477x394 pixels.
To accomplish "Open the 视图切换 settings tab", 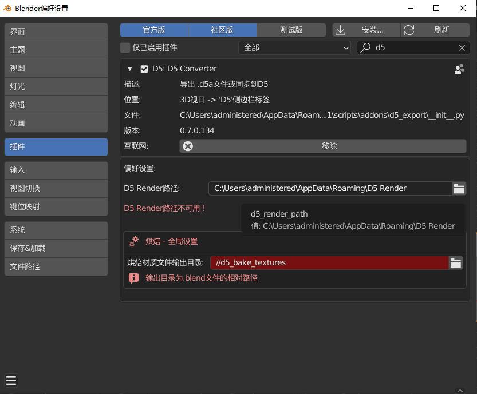I will coord(56,188).
